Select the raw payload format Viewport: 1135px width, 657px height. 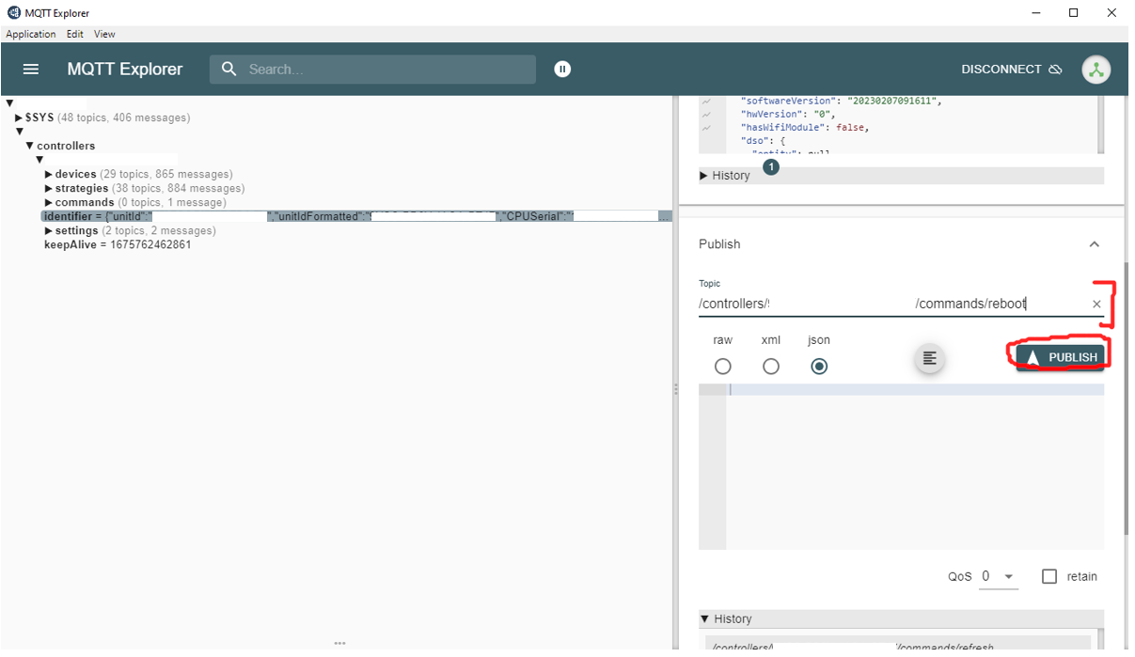pos(722,367)
